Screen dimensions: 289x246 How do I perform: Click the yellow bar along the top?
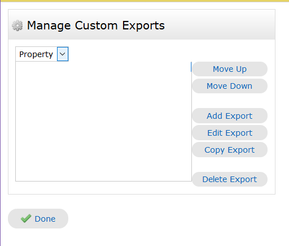click(x=144, y=1)
